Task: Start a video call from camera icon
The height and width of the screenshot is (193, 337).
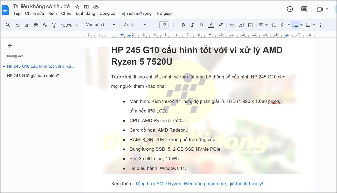Action: click(320, 9)
